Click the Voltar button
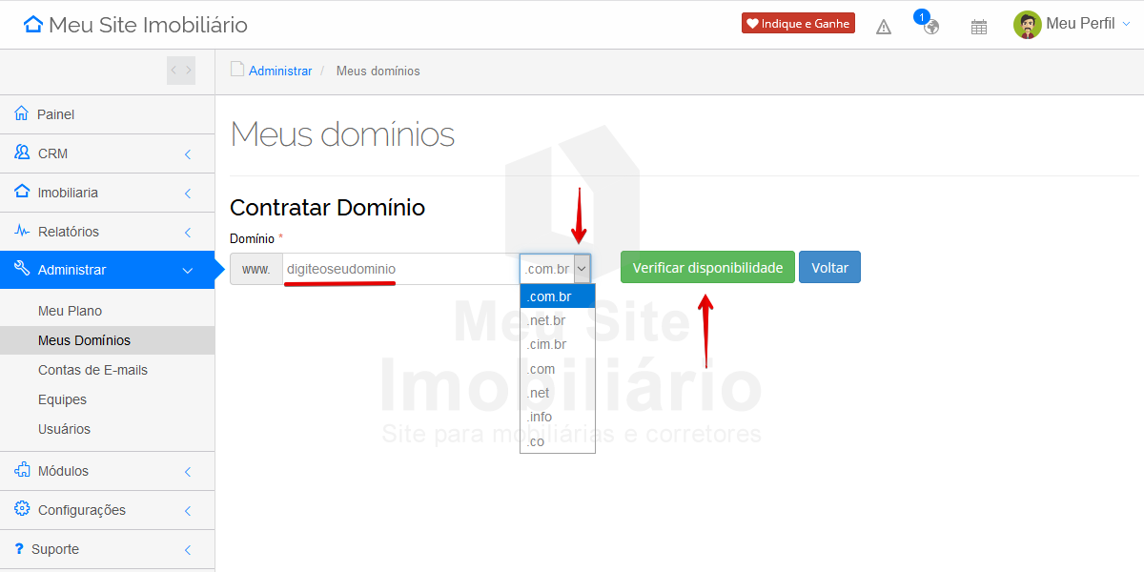 829,268
